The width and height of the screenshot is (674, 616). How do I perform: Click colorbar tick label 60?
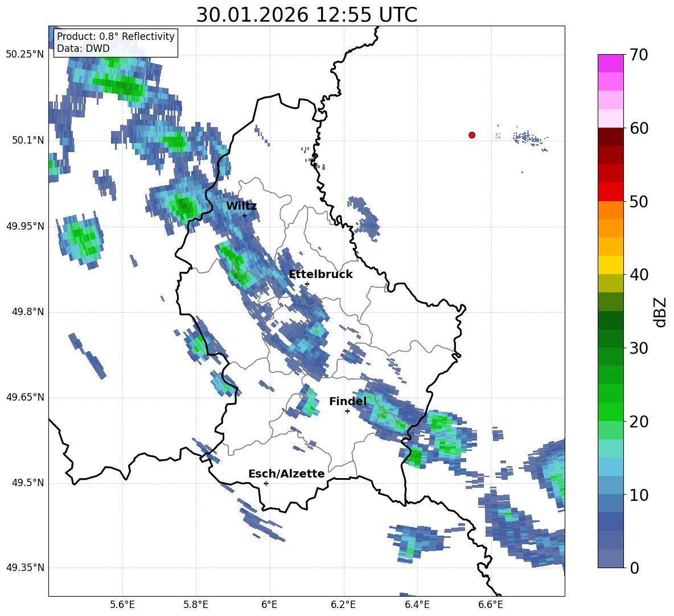638,128
